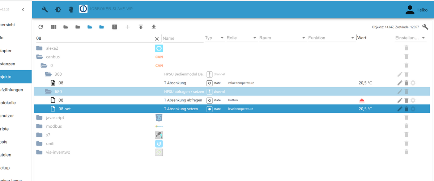
Task: Expand all nodes with gray open-folder icon
Action: pos(66,27)
